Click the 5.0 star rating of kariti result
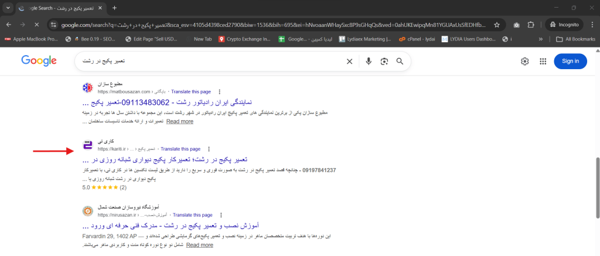Viewport: 600px width, 256px height. tap(104, 187)
